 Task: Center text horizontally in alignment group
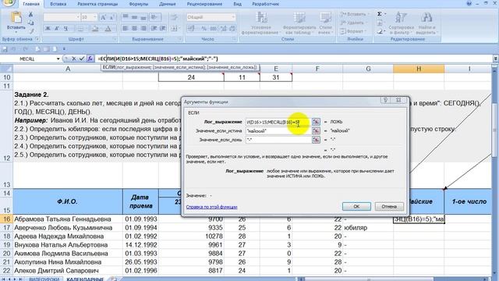pos(134,29)
